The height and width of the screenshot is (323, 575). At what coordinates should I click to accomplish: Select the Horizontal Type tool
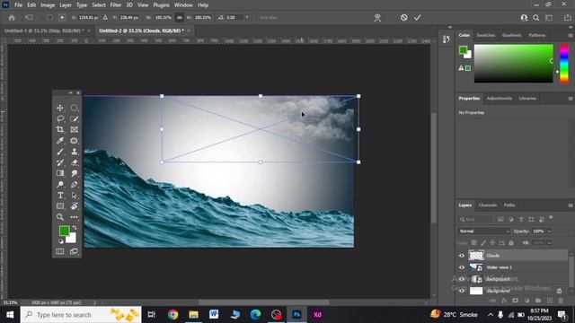point(60,196)
